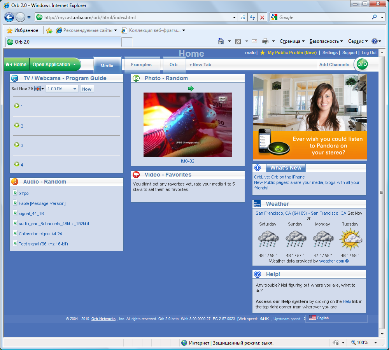Open the search provider dropdown arrow

382,17
